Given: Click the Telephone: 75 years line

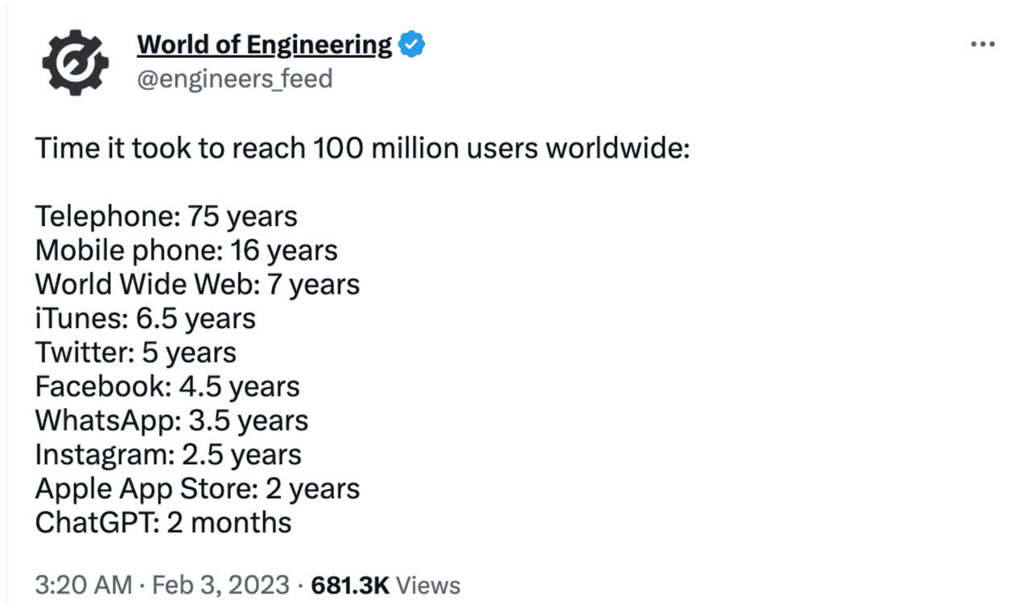Looking at the screenshot, I should click(166, 216).
